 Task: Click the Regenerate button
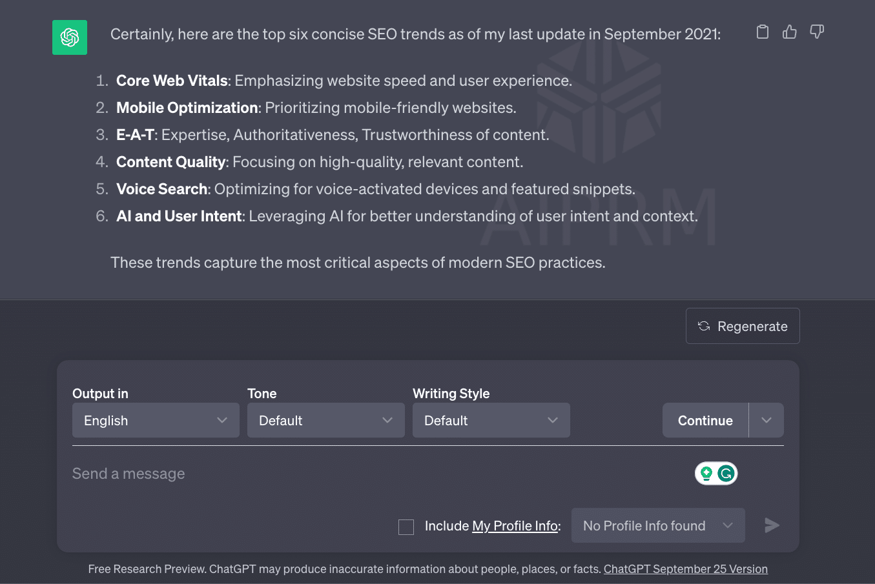pyautogui.click(x=743, y=326)
